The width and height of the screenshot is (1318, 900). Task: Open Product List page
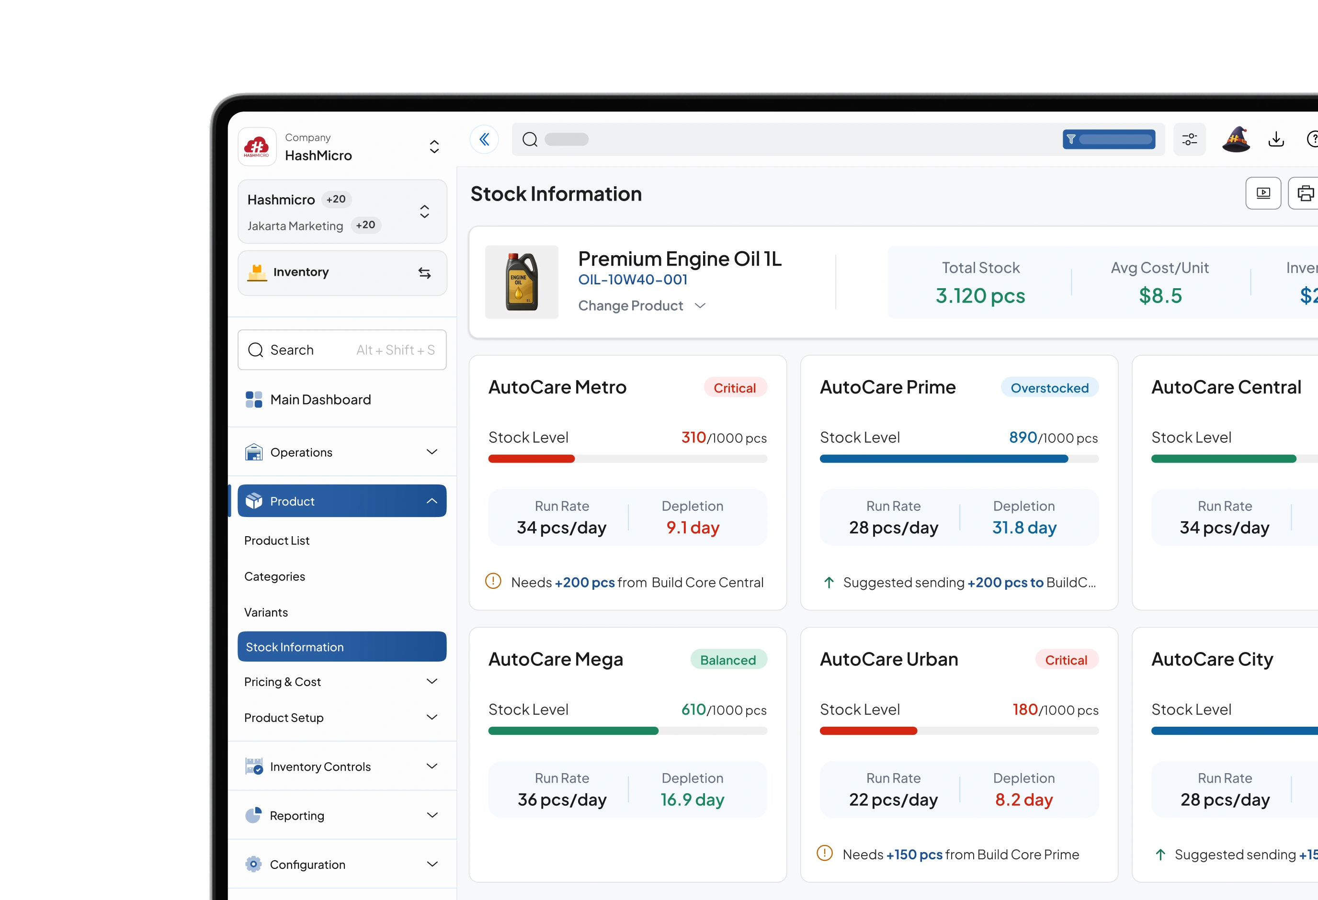point(277,540)
